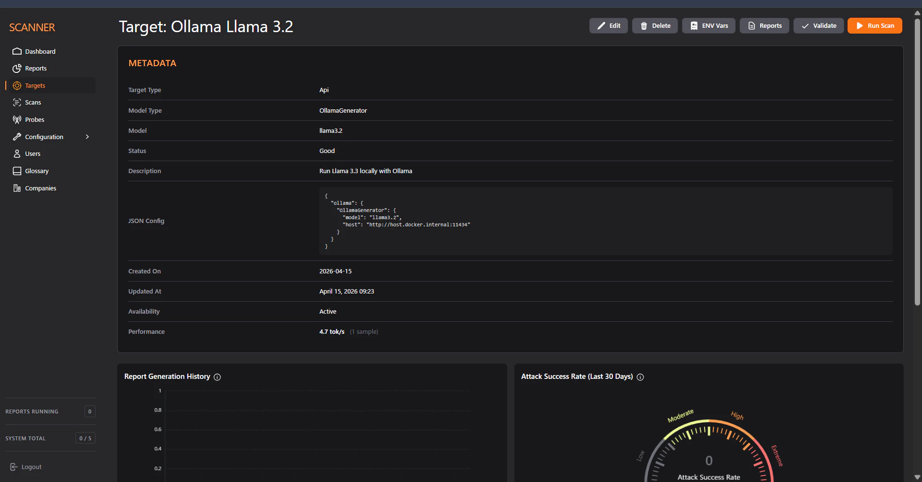Click the page vertical scrollbar thumb

[917, 162]
